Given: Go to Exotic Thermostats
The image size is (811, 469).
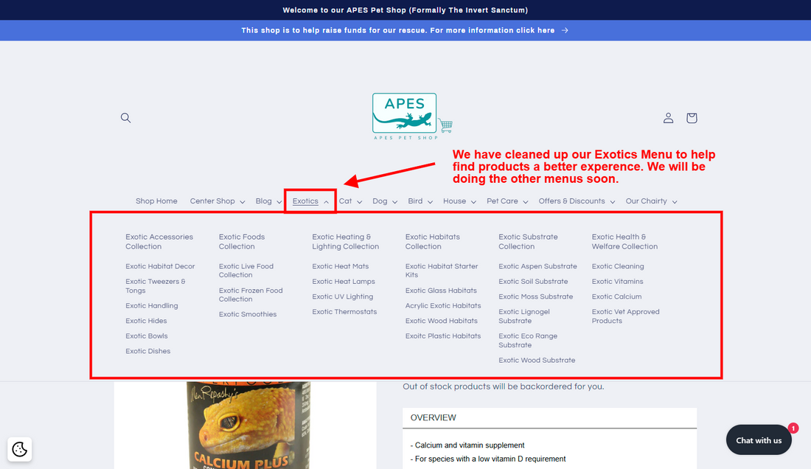Looking at the screenshot, I should point(344,312).
